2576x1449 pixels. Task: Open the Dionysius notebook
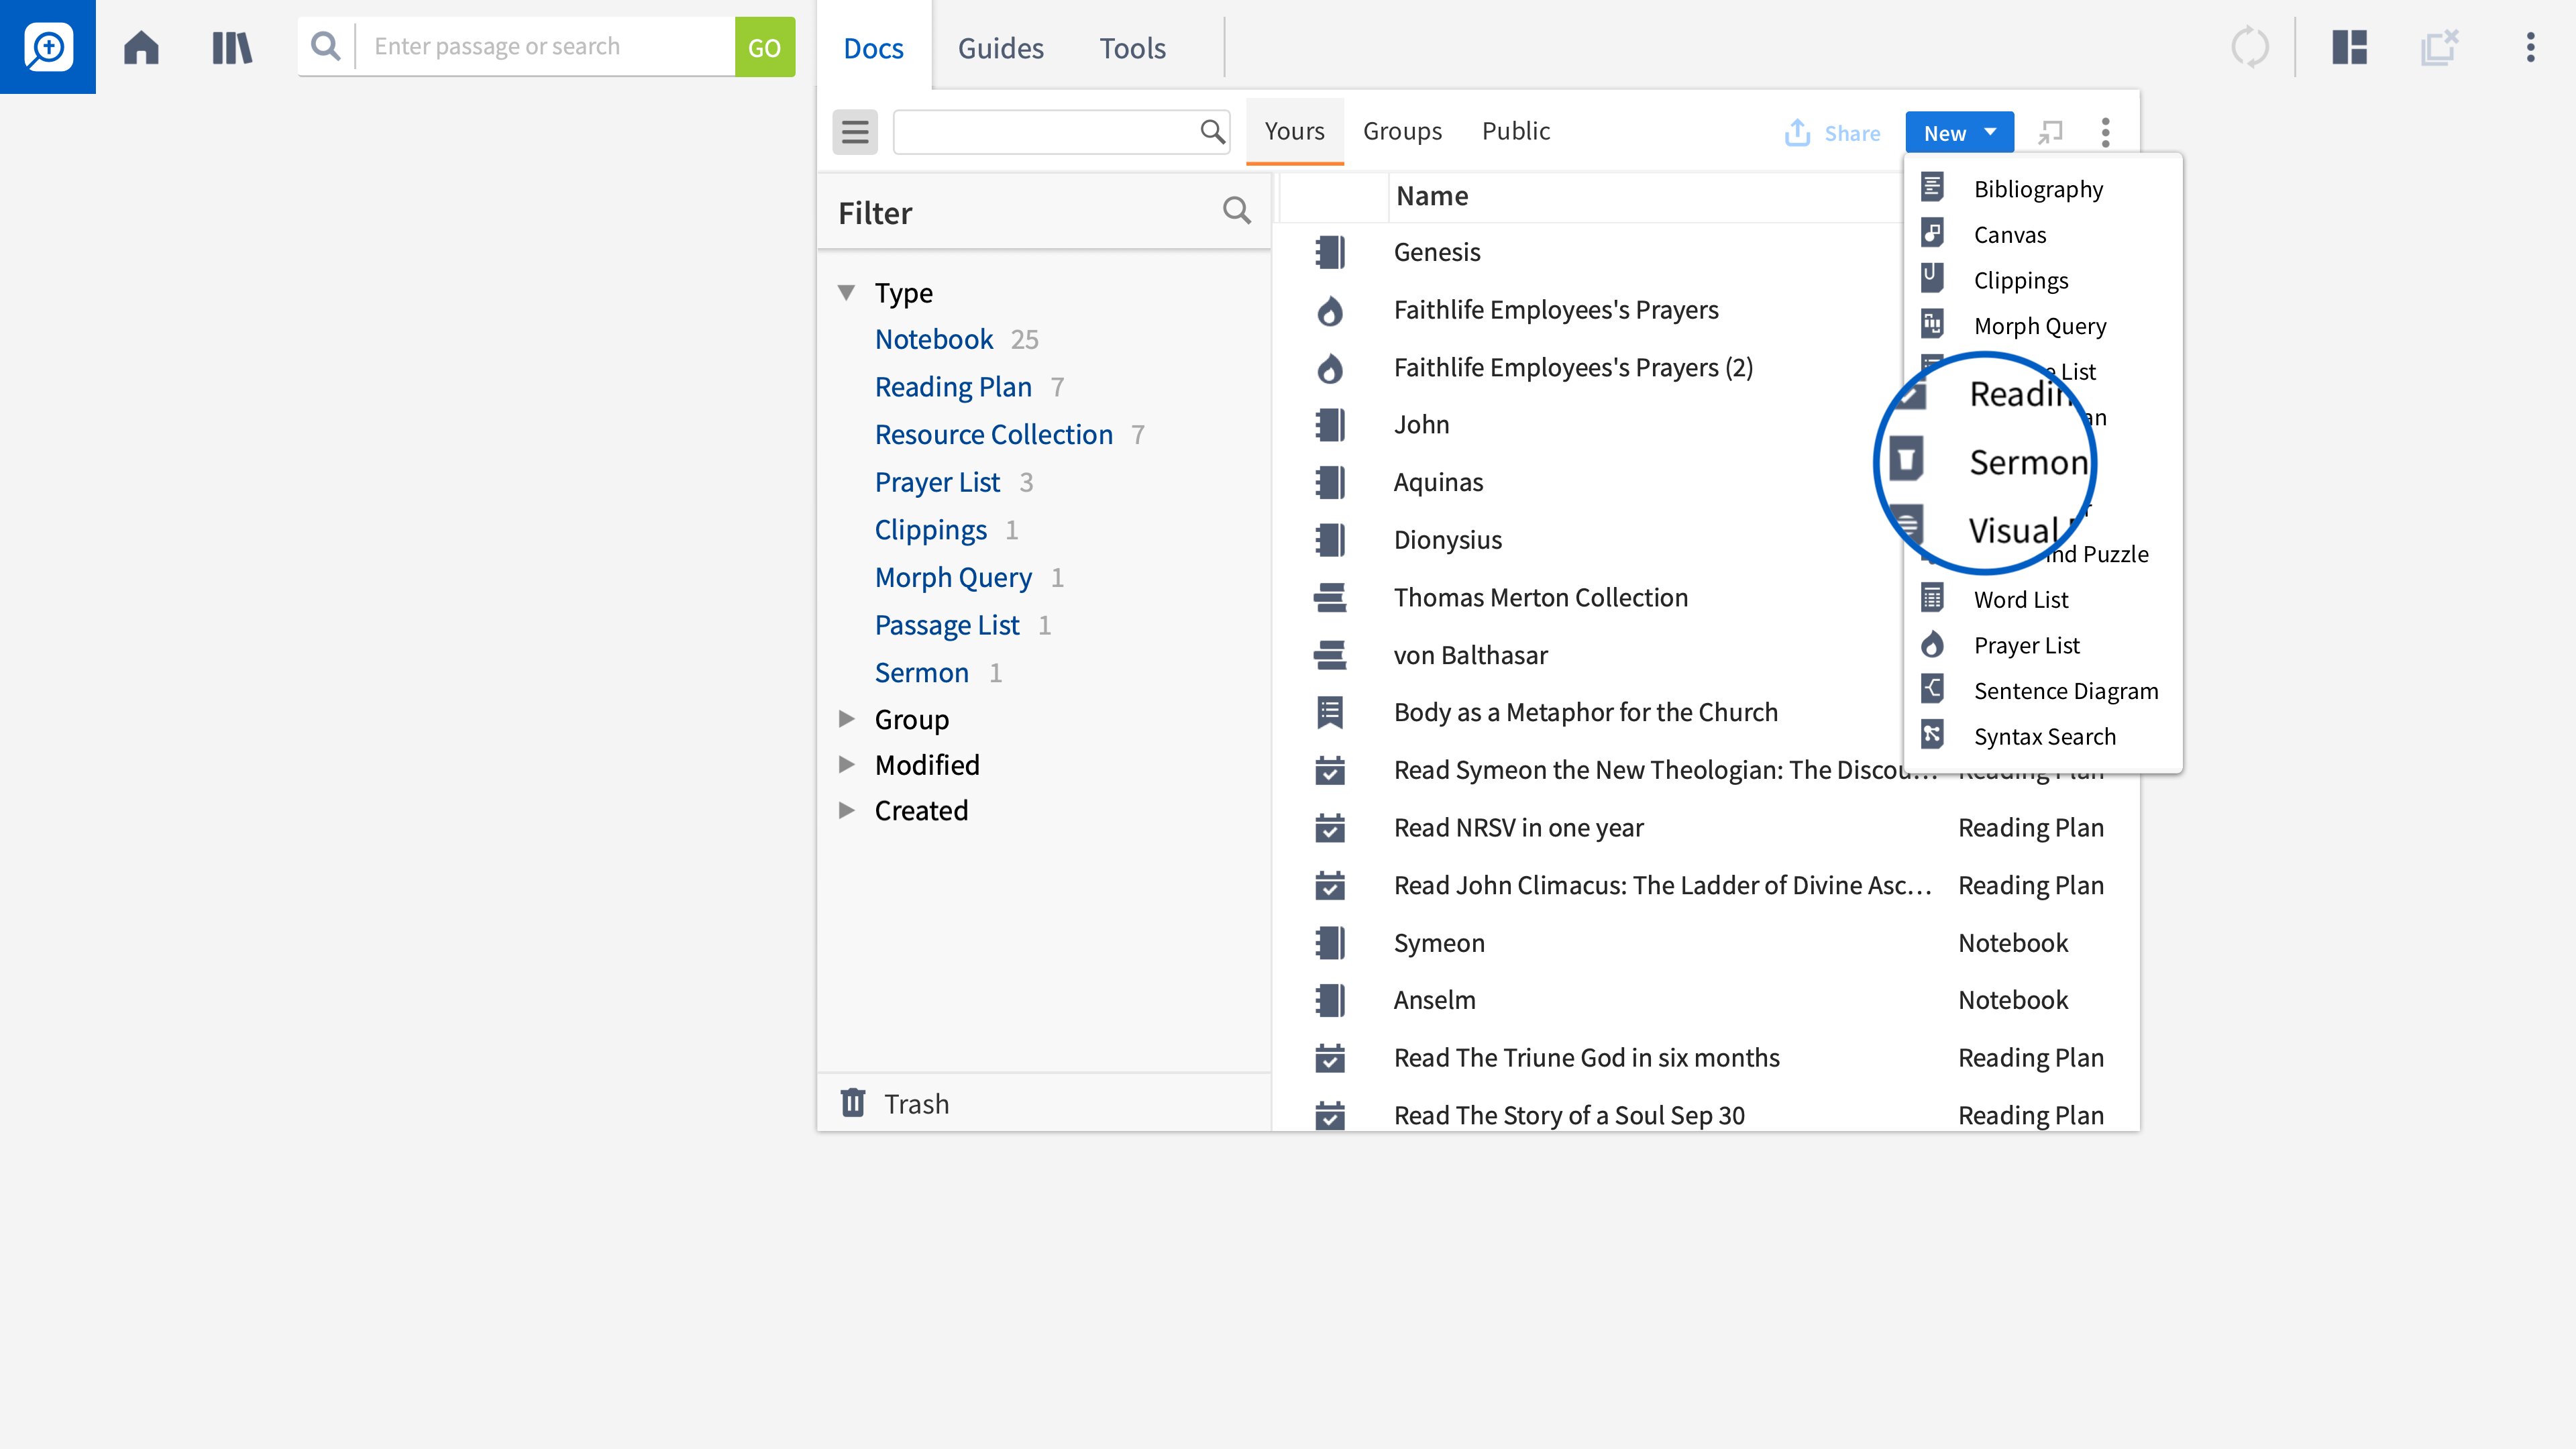pyautogui.click(x=1447, y=540)
